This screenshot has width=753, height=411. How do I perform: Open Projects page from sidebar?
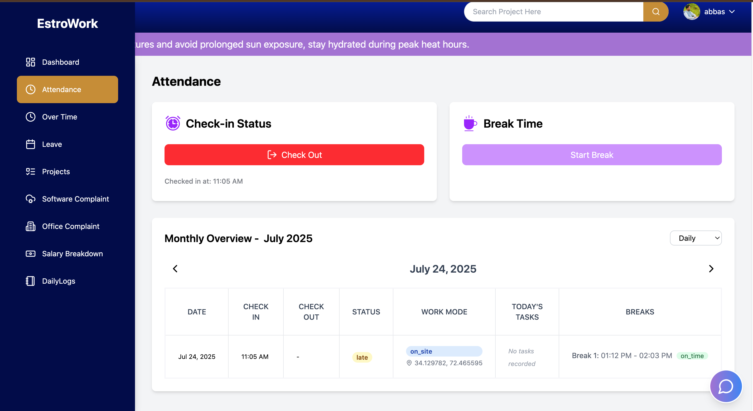click(x=67, y=172)
